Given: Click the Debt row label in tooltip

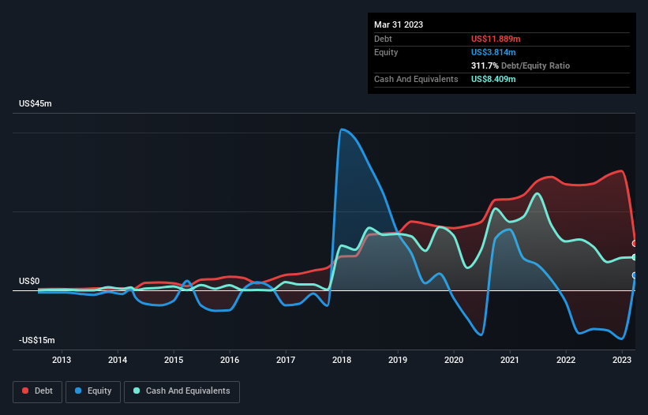Looking at the screenshot, I should (x=383, y=39).
